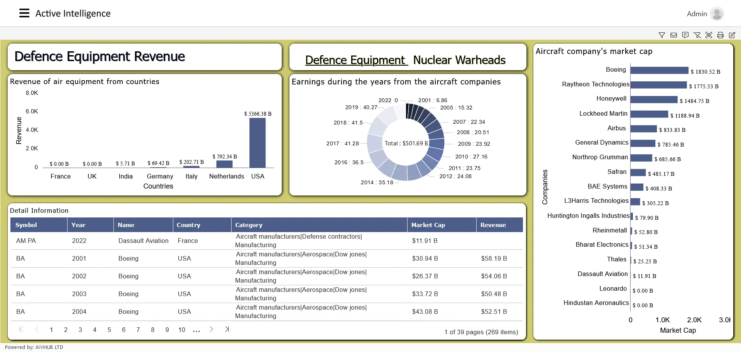Go to table page 10
Screen dimensions: 741x352
(x=182, y=330)
